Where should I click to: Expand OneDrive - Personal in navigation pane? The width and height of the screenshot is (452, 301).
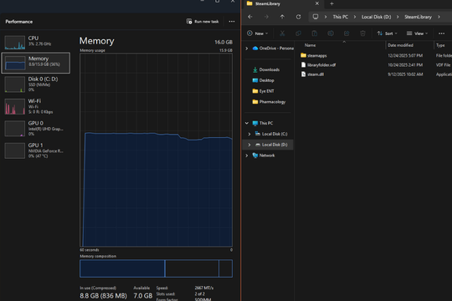point(247,48)
